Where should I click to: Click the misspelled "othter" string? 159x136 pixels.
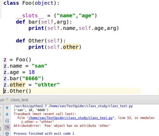[x=47, y=85]
